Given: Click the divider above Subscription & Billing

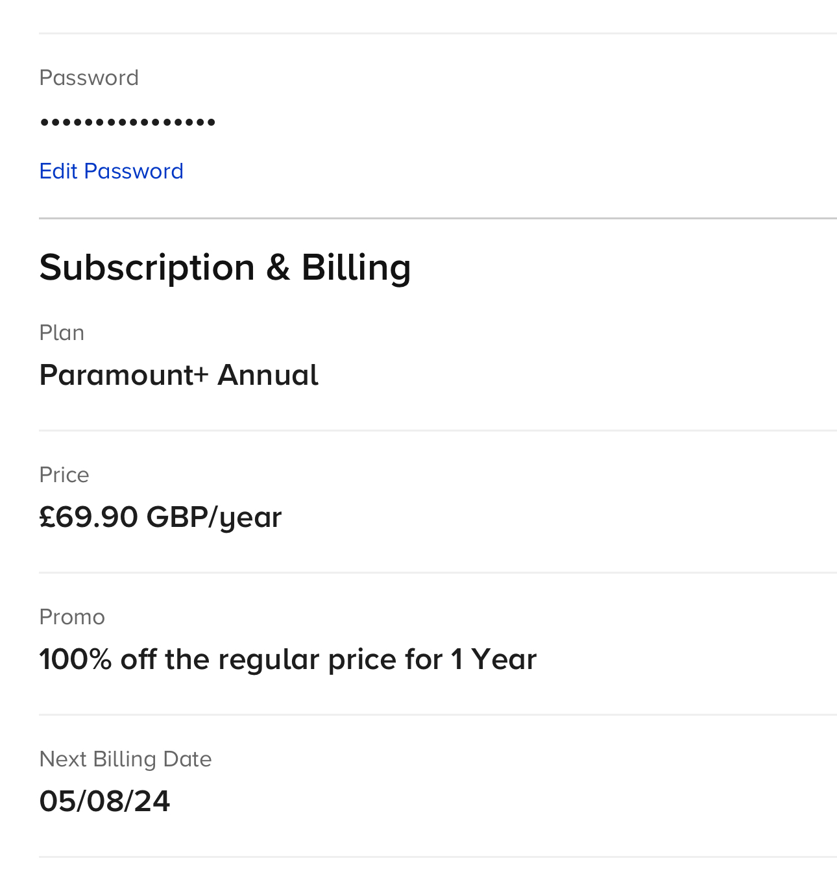Looking at the screenshot, I should [x=437, y=219].
